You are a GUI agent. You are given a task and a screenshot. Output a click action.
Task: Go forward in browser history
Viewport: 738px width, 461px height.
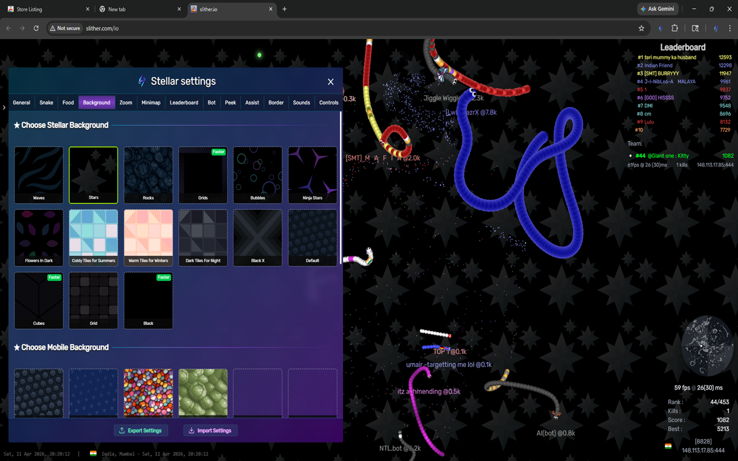pyautogui.click(x=22, y=28)
